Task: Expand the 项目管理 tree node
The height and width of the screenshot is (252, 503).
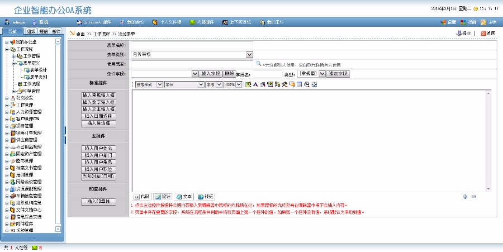Action: (7, 126)
